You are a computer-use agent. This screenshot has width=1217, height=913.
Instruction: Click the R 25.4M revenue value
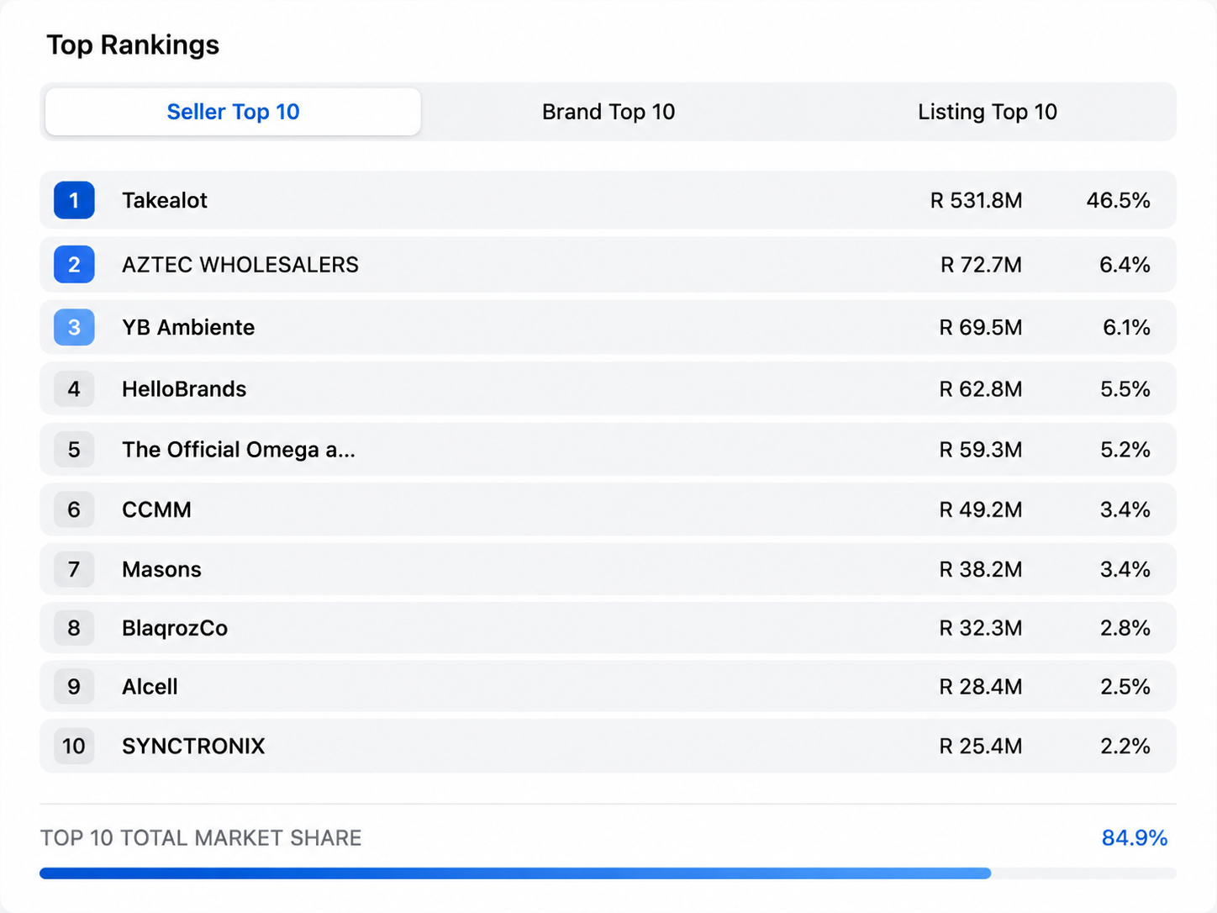pos(981,746)
